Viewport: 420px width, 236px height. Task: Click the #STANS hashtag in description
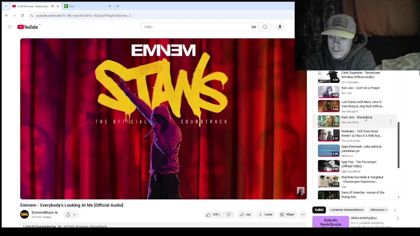(x=69, y=226)
